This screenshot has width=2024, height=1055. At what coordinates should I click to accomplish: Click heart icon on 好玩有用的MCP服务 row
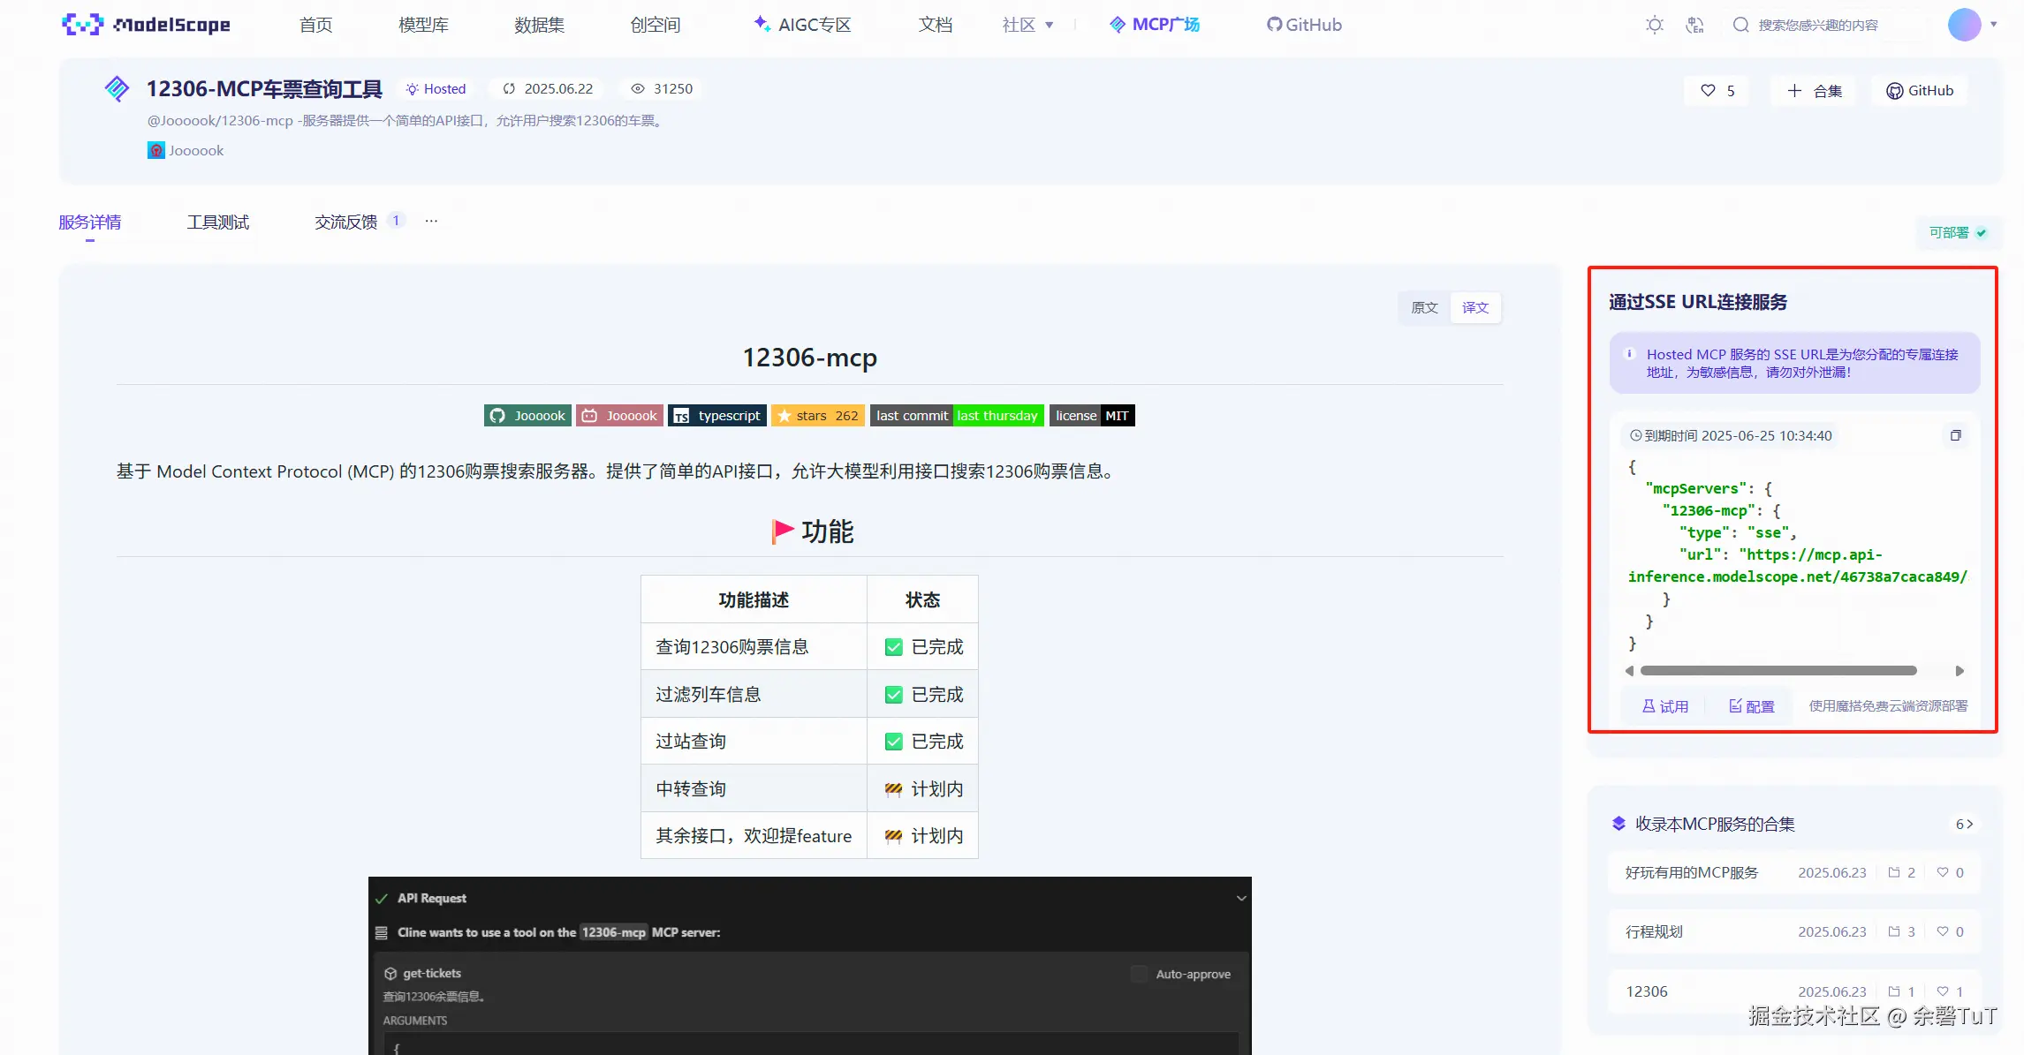point(1943,872)
